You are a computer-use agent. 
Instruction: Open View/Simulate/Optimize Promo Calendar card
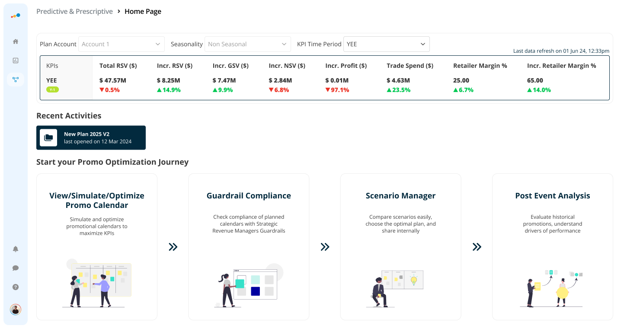97,247
